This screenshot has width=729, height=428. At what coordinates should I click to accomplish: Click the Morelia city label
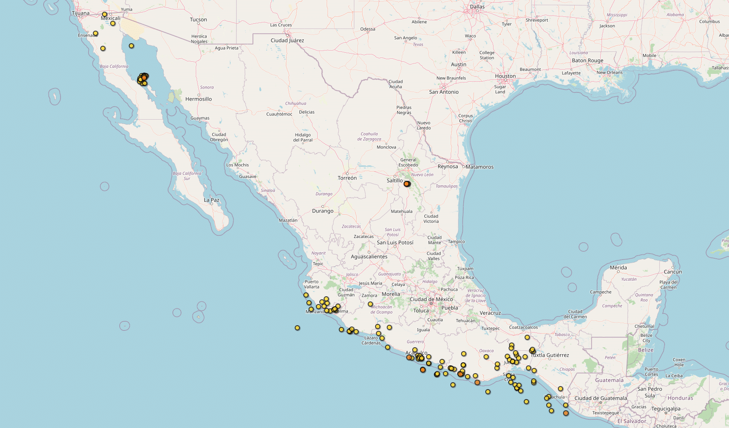391,294
